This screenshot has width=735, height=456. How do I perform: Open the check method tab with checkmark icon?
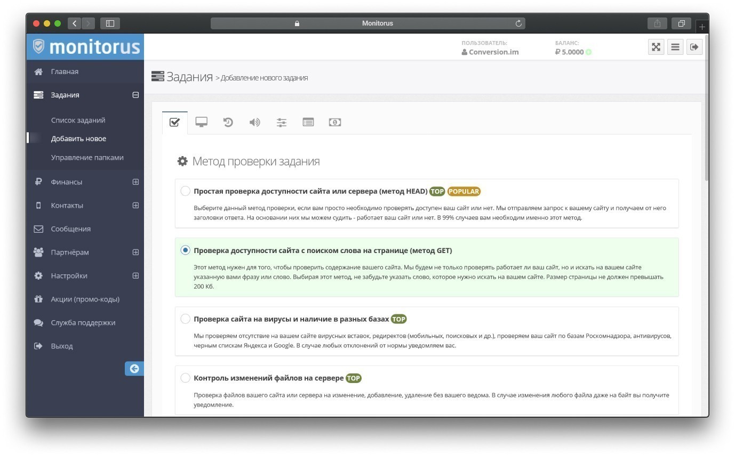tap(175, 123)
